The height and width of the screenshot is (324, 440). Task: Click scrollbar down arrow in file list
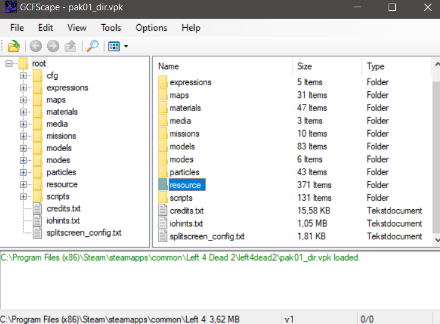point(437,239)
